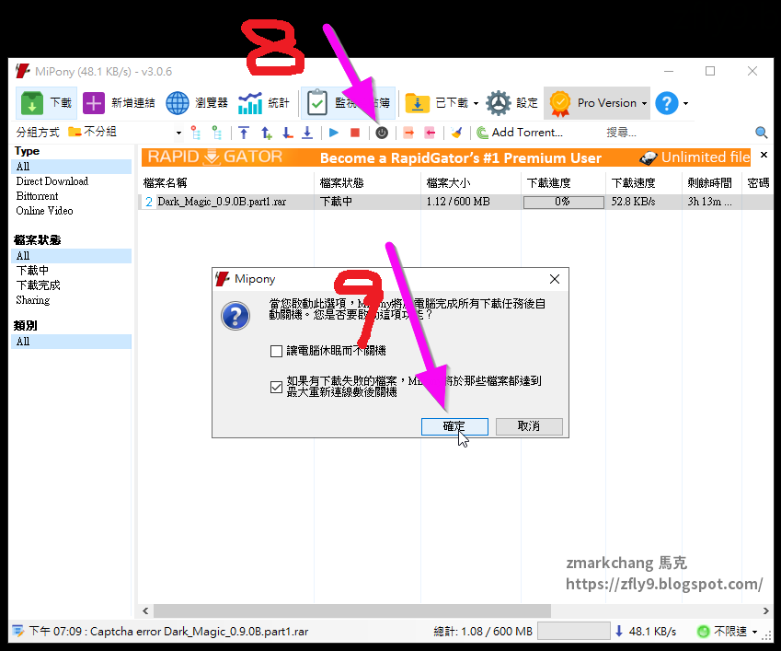The width and height of the screenshot is (781, 651).
Task: Open 設定 settings gear
Action: 512,103
